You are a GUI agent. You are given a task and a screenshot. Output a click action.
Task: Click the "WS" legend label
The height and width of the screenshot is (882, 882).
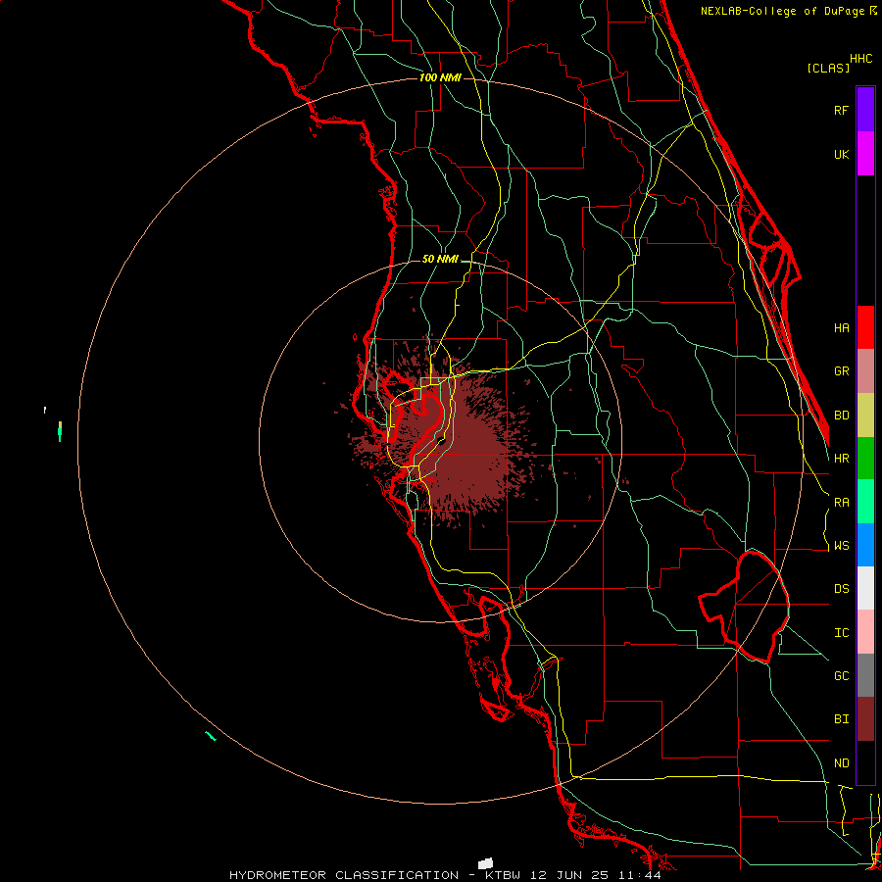click(841, 546)
